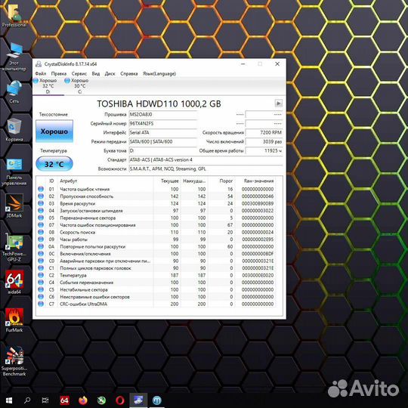
Task: Click the ATA8-ACS standard field
Action: pyautogui.click(x=206, y=160)
